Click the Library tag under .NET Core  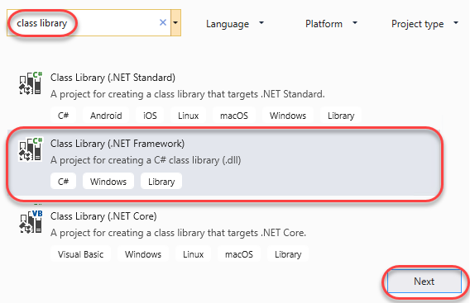point(288,254)
